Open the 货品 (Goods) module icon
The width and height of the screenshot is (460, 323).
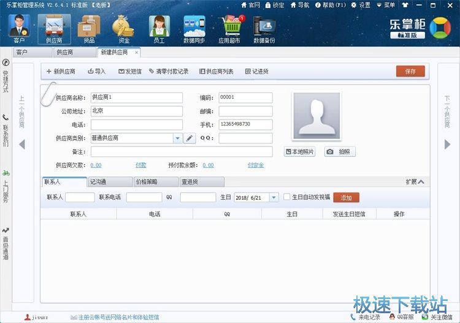click(89, 29)
